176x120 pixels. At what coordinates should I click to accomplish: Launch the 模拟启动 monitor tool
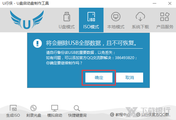55,111
